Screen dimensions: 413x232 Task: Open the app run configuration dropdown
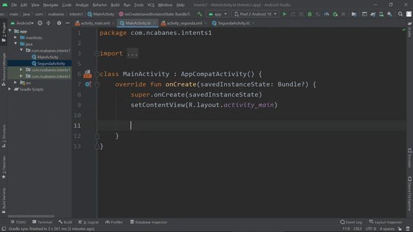217,14
